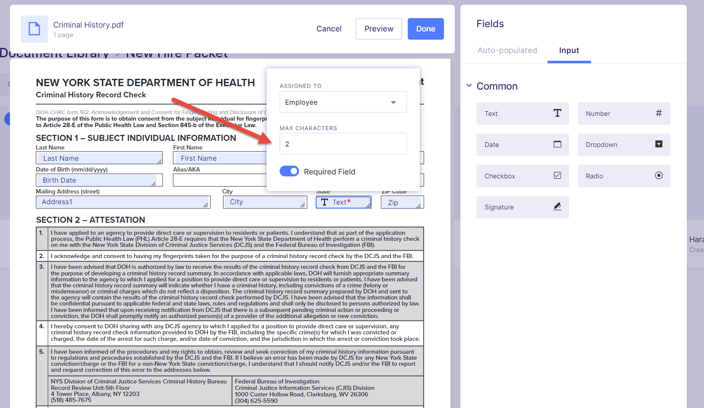Click the Preview button
This screenshot has height=408, width=704.
[x=379, y=29]
